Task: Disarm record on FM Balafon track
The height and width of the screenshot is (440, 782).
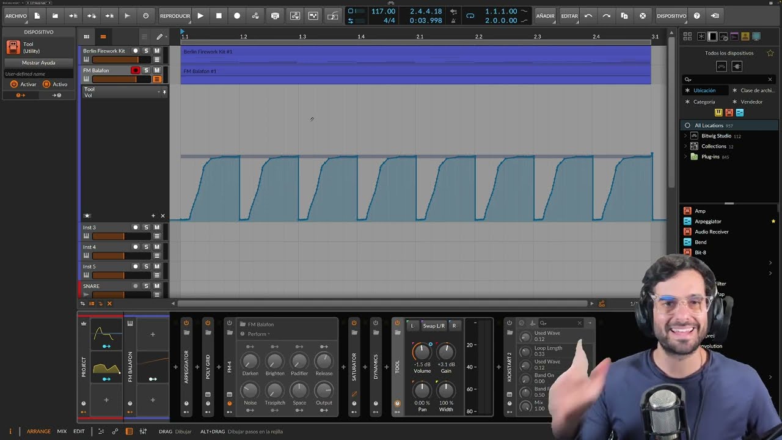Action: pyautogui.click(x=136, y=70)
